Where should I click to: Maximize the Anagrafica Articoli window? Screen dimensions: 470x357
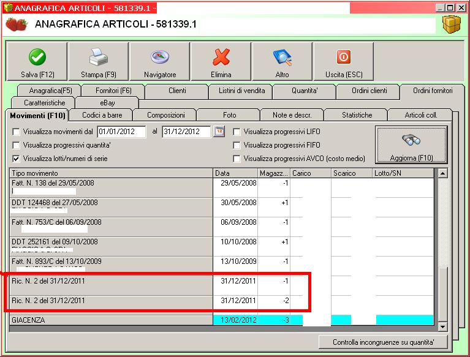450,8
